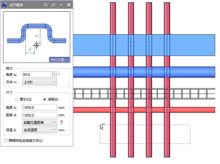Open 类别设置(C) category settings
220x164 pixels.
point(59,60)
